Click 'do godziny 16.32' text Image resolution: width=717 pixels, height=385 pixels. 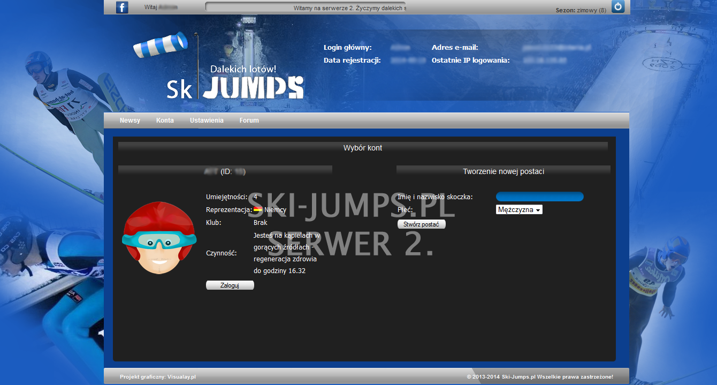tap(279, 271)
